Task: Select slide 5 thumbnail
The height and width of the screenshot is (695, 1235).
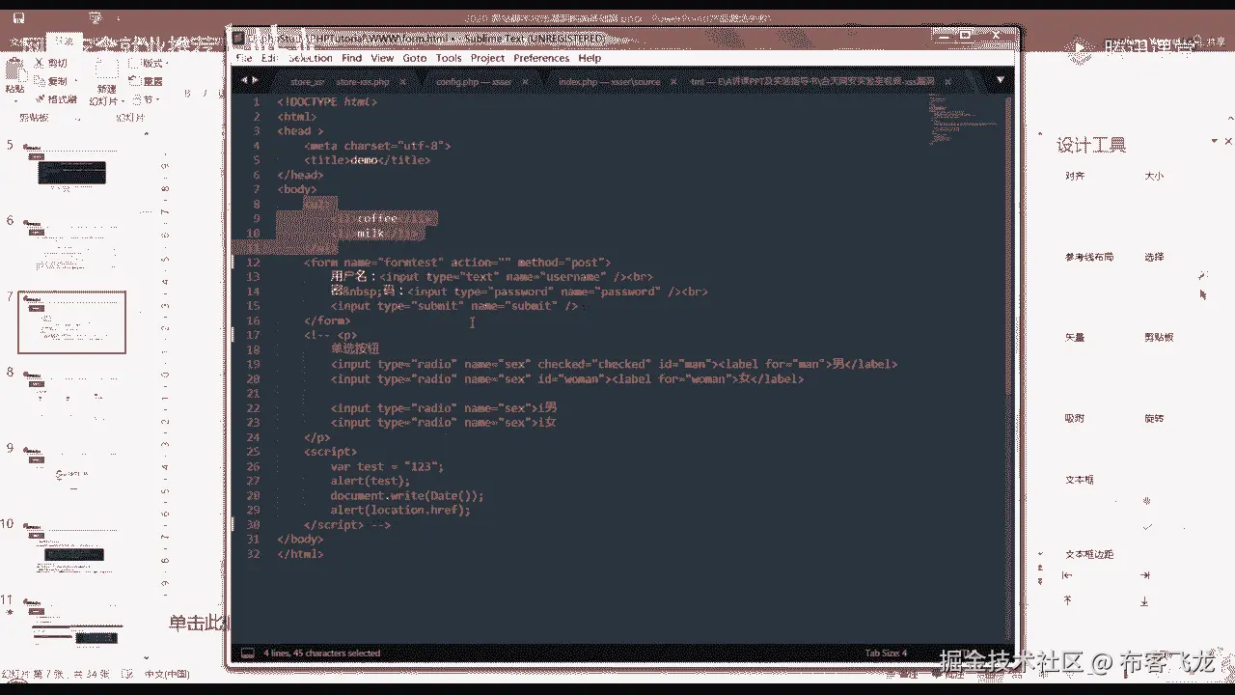Action: [x=71, y=167]
